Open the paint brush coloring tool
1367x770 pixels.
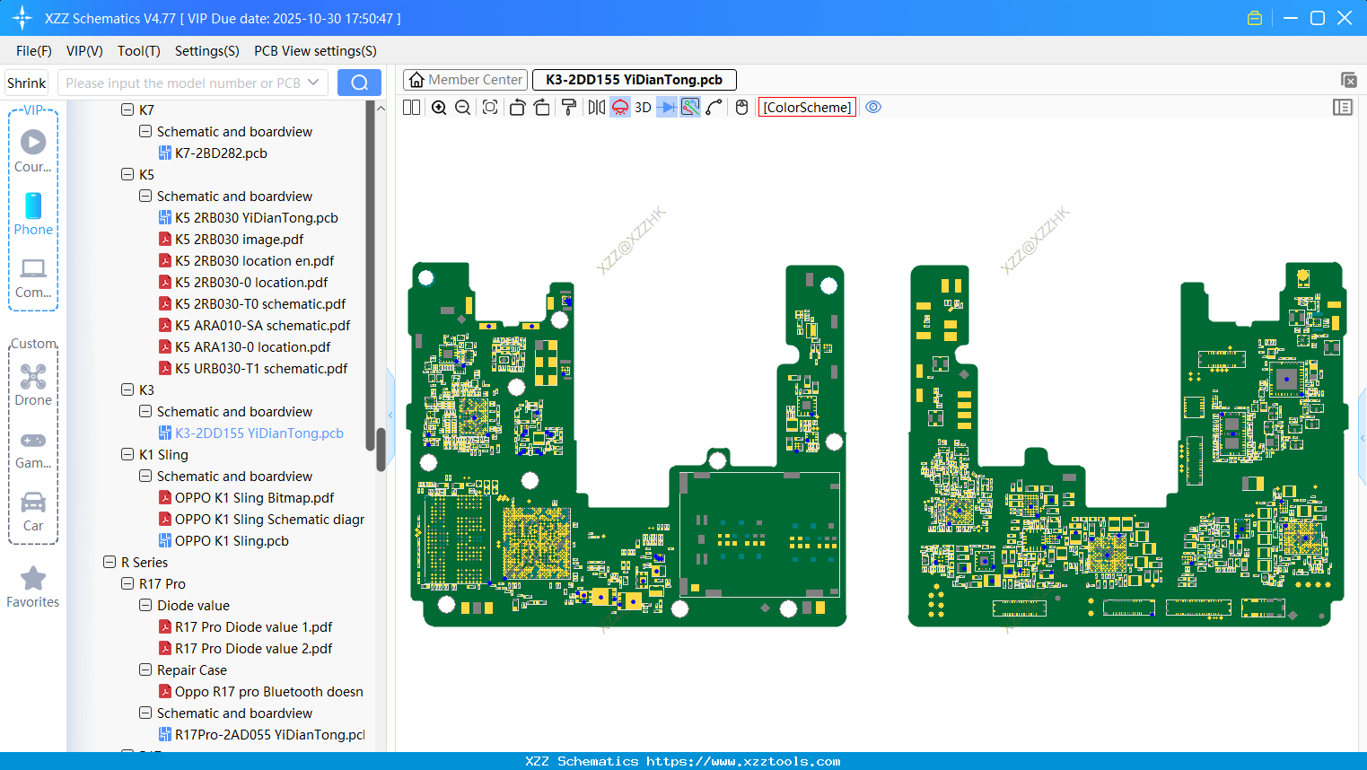point(568,107)
